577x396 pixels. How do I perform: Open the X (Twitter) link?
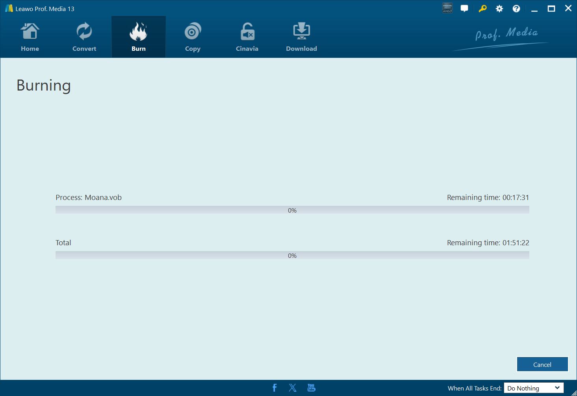tap(293, 388)
